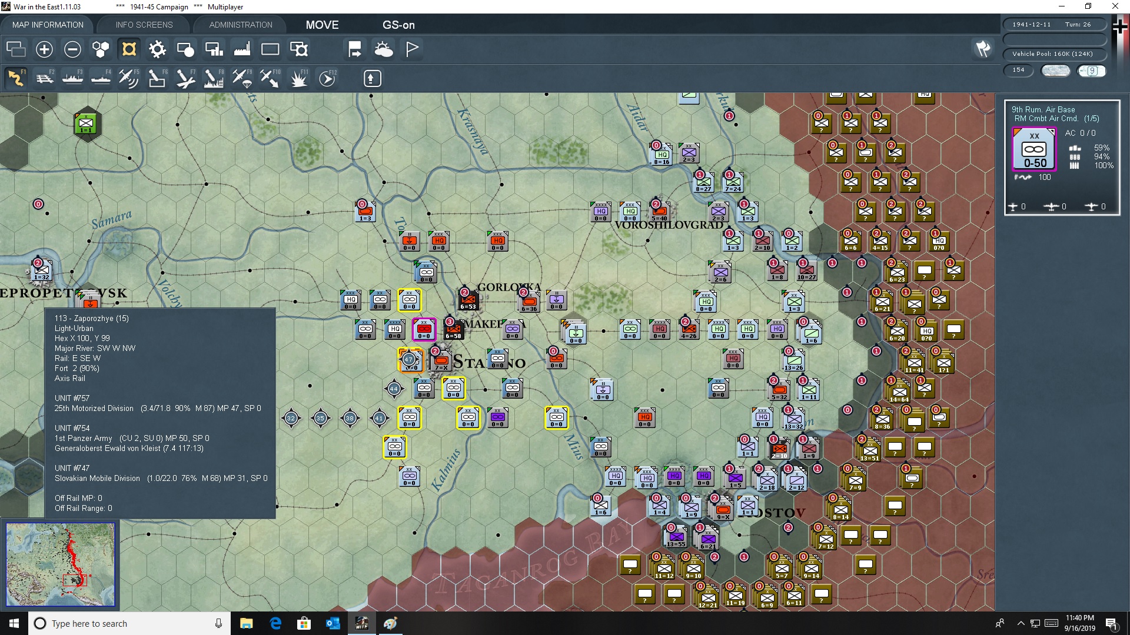Open the MAP INFORMATION menu

(47, 25)
